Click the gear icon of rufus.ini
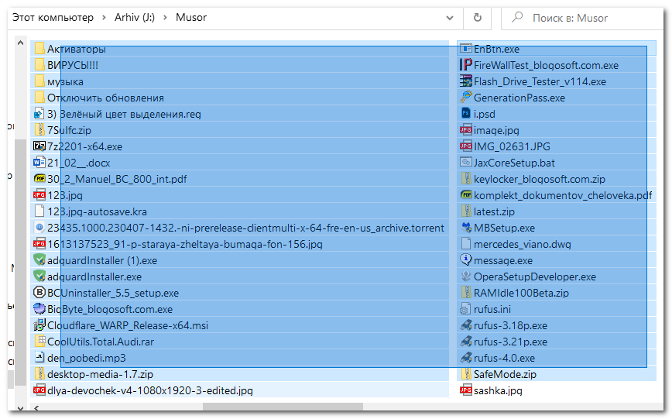Screen dimensions: 672x419 point(466,309)
